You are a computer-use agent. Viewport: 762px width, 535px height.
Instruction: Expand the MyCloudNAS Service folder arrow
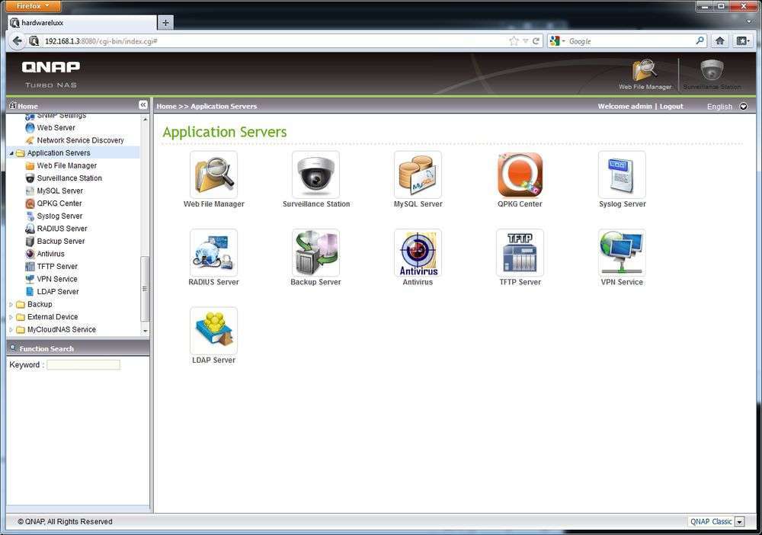coord(11,330)
